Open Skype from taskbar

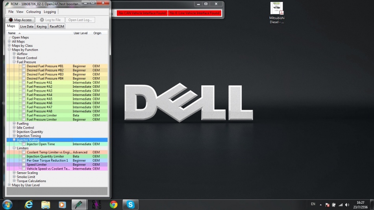pos(130,205)
